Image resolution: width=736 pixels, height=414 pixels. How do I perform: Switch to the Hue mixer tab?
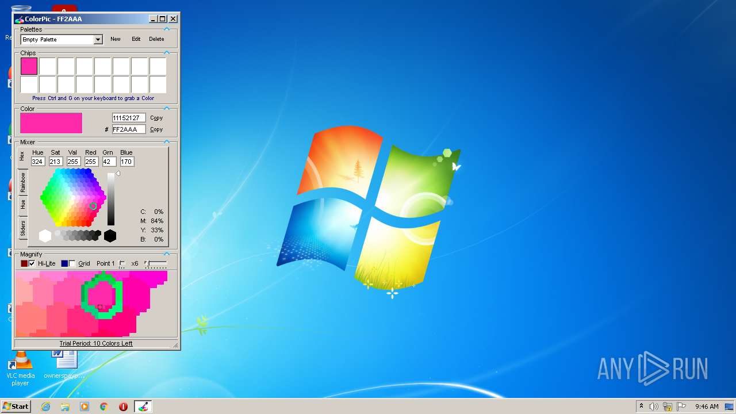pyautogui.click(x=22, y=205)
